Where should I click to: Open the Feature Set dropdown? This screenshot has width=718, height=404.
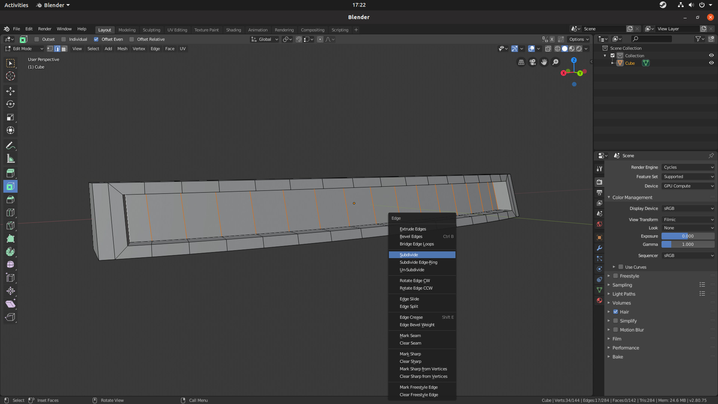[x=688, y=177]
